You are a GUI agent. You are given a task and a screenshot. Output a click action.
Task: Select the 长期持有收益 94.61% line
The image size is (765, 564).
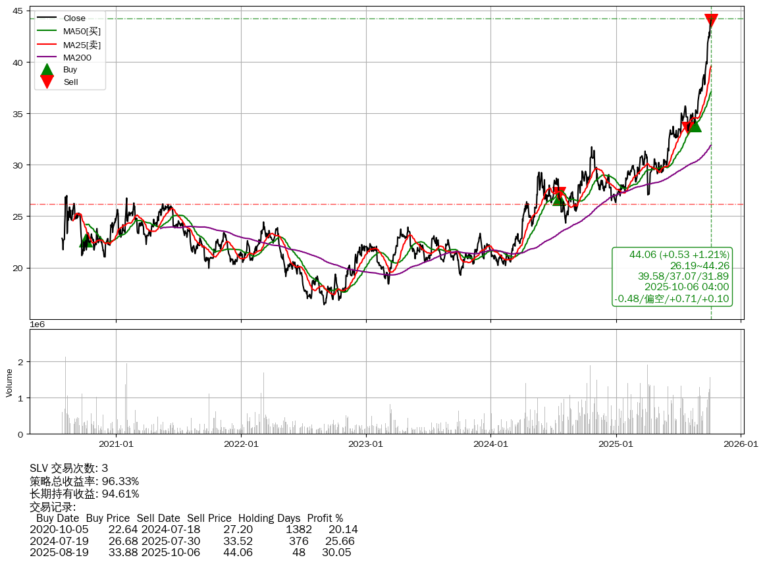tap(84, 494)
